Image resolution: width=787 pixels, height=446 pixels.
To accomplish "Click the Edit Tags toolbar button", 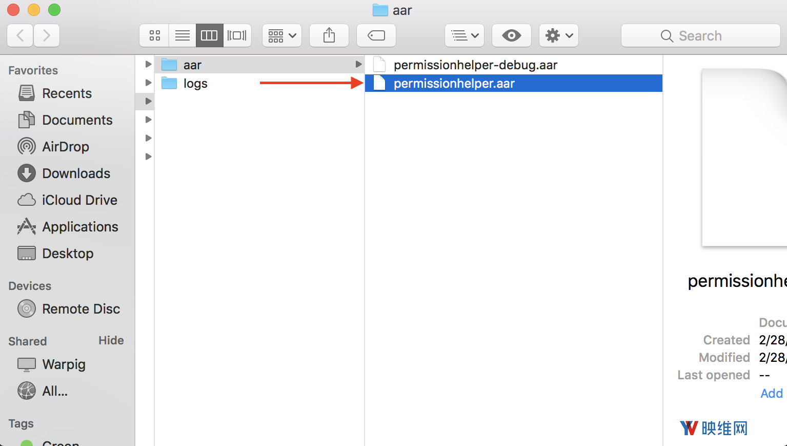I will coord(376,35).
